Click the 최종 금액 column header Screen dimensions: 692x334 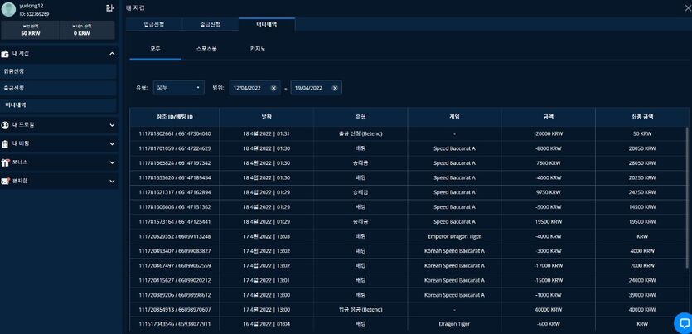(642, 118)
